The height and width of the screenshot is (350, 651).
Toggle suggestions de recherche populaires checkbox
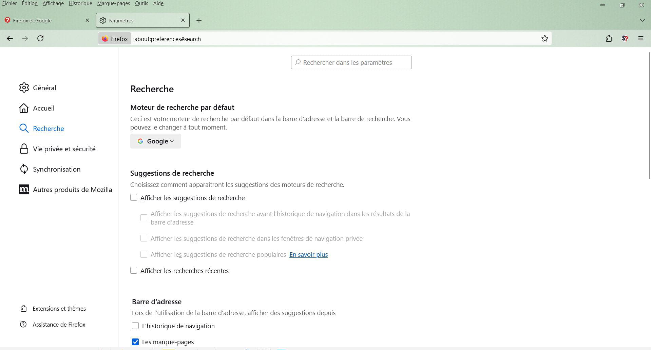(x=144, y=254)
